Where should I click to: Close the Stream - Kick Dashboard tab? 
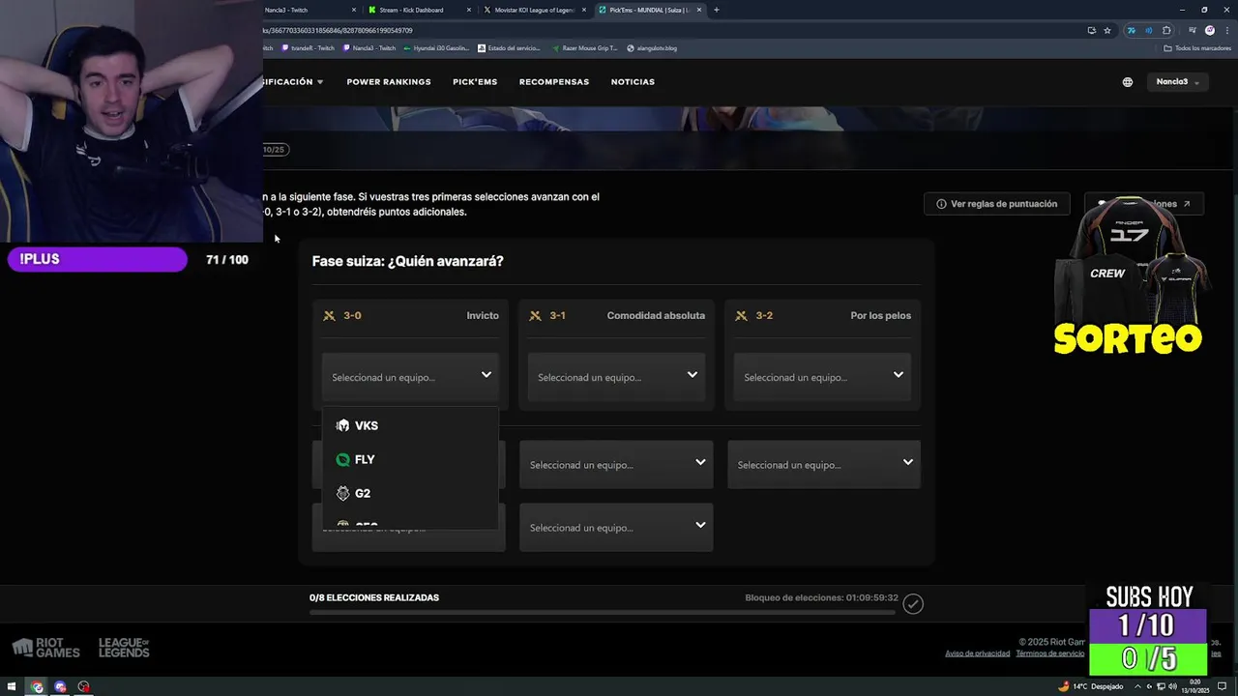469,10
